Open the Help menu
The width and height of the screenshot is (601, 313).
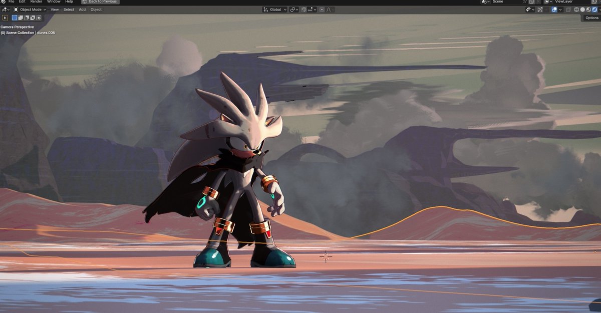(69, 2)
